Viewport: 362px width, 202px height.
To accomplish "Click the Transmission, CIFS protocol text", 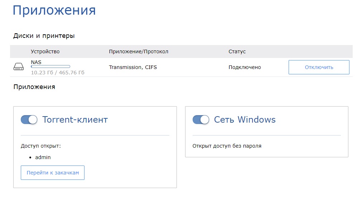I will (133, 67).
